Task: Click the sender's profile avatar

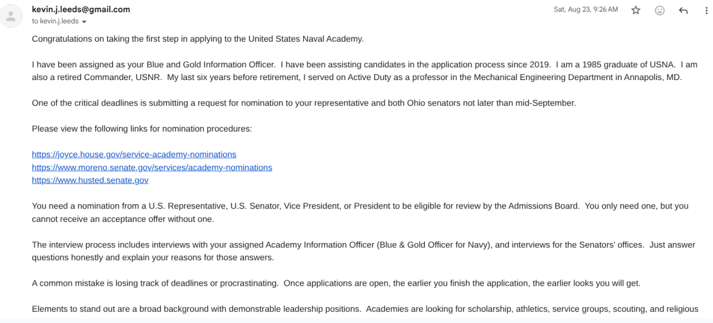Action: coord(11,16)
